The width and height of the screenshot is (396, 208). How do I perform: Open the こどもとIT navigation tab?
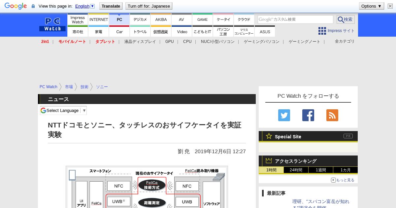(203, 31)
